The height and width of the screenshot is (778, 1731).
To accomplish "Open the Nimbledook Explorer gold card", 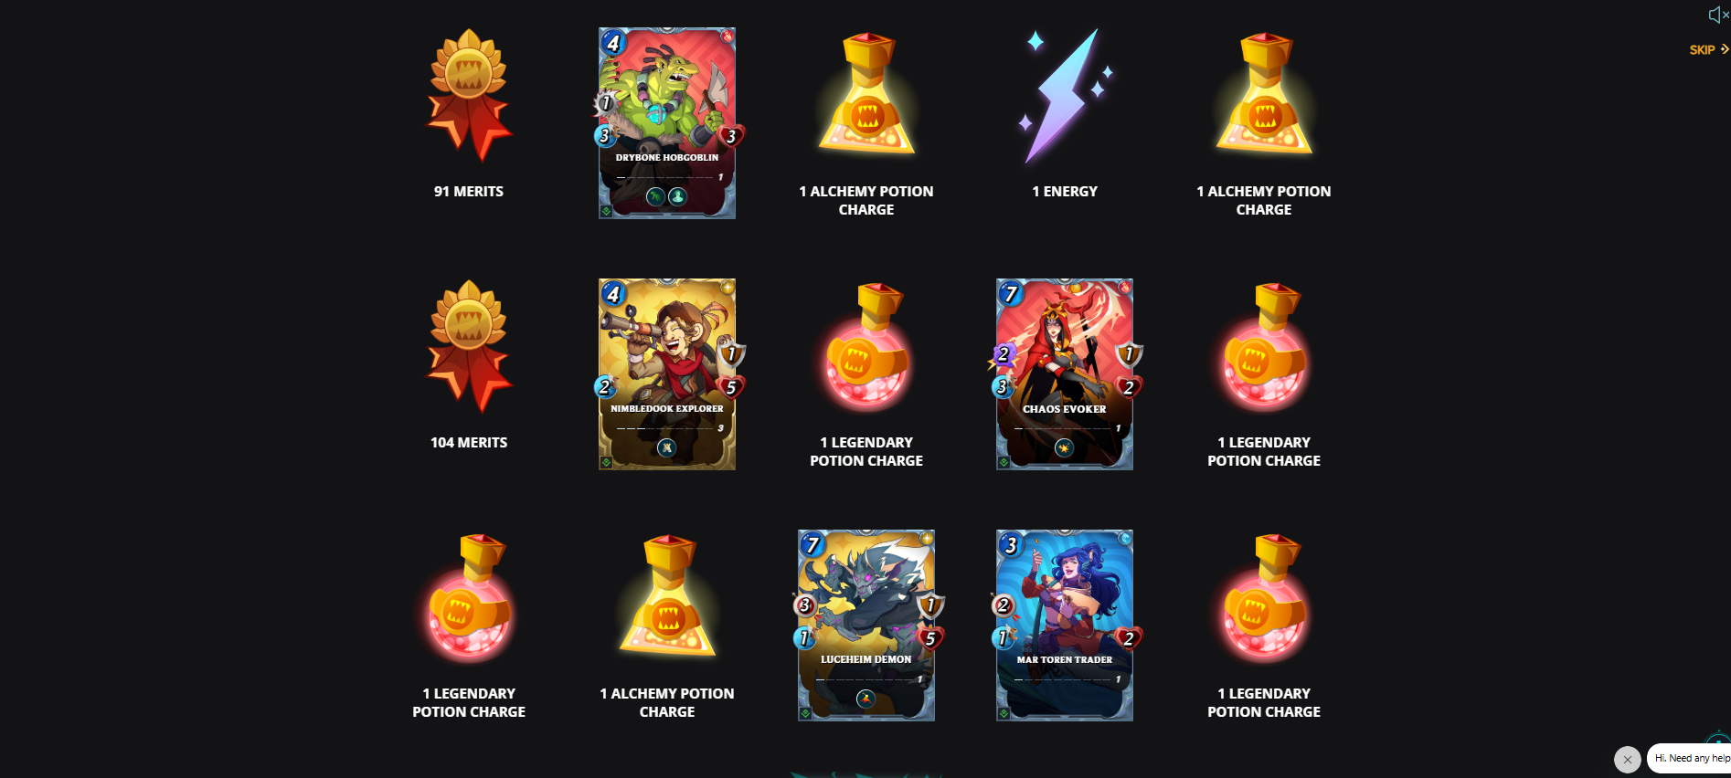I will coord(668,374).
